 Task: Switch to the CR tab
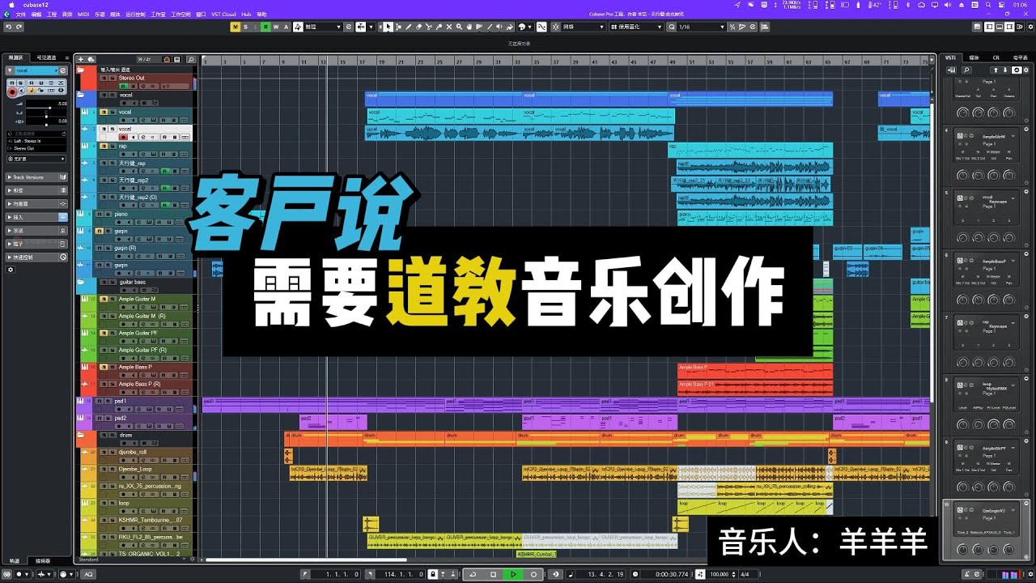pos(996,57)
